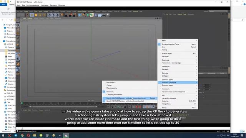Click Перезагрузить in the subtitle submenu
The image size is (246, 138).
click(130, 88)
